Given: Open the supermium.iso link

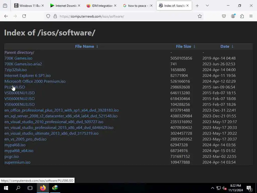Looking at the screenshot, I should (17, 162).
